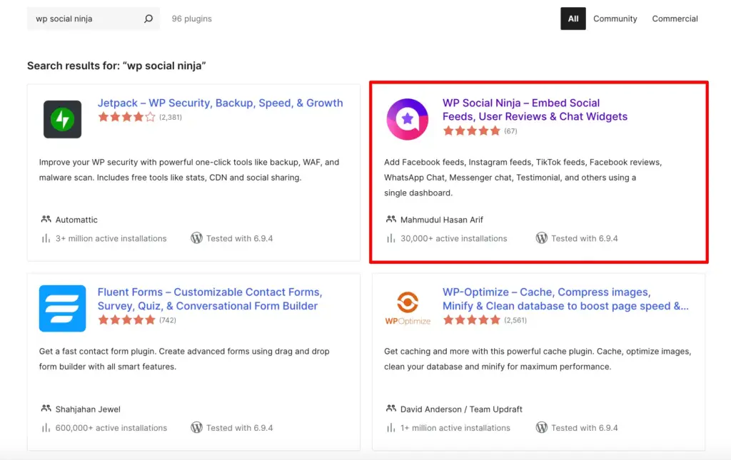Viewport: 731px width, 460px height.
Task: Click the WP Social Ninja plugin logo
Action: click(407, 118)
